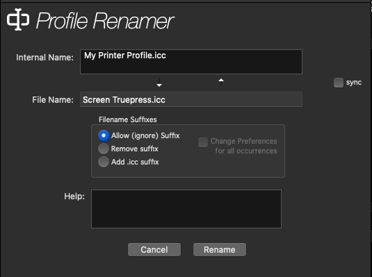
Task: Select Allow (ignore) Suffix radio option
Action: [x=104, y=135]
